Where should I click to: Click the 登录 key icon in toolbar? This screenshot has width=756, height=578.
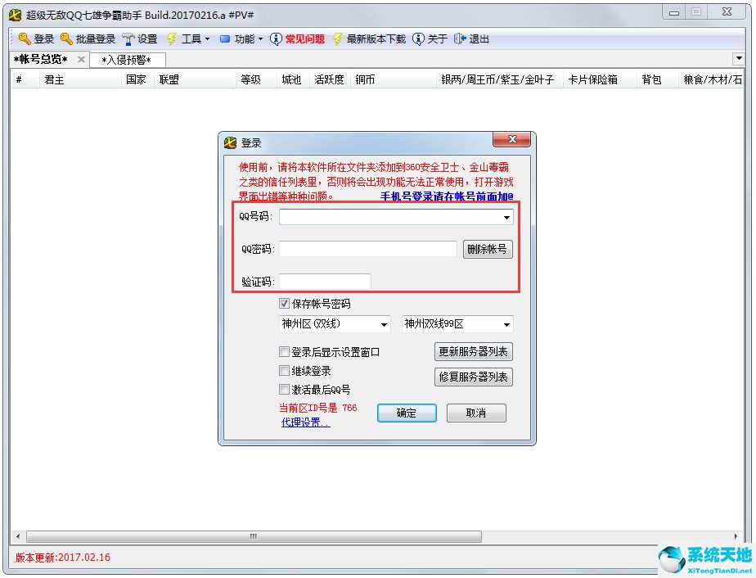tap(24, 38)
